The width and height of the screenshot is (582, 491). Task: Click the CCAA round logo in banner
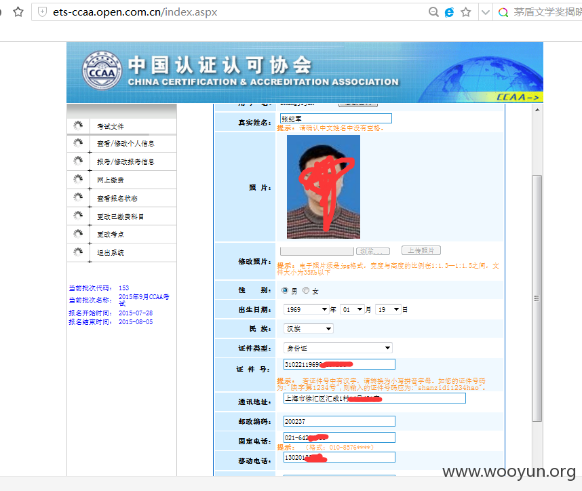tap(102, 70)
